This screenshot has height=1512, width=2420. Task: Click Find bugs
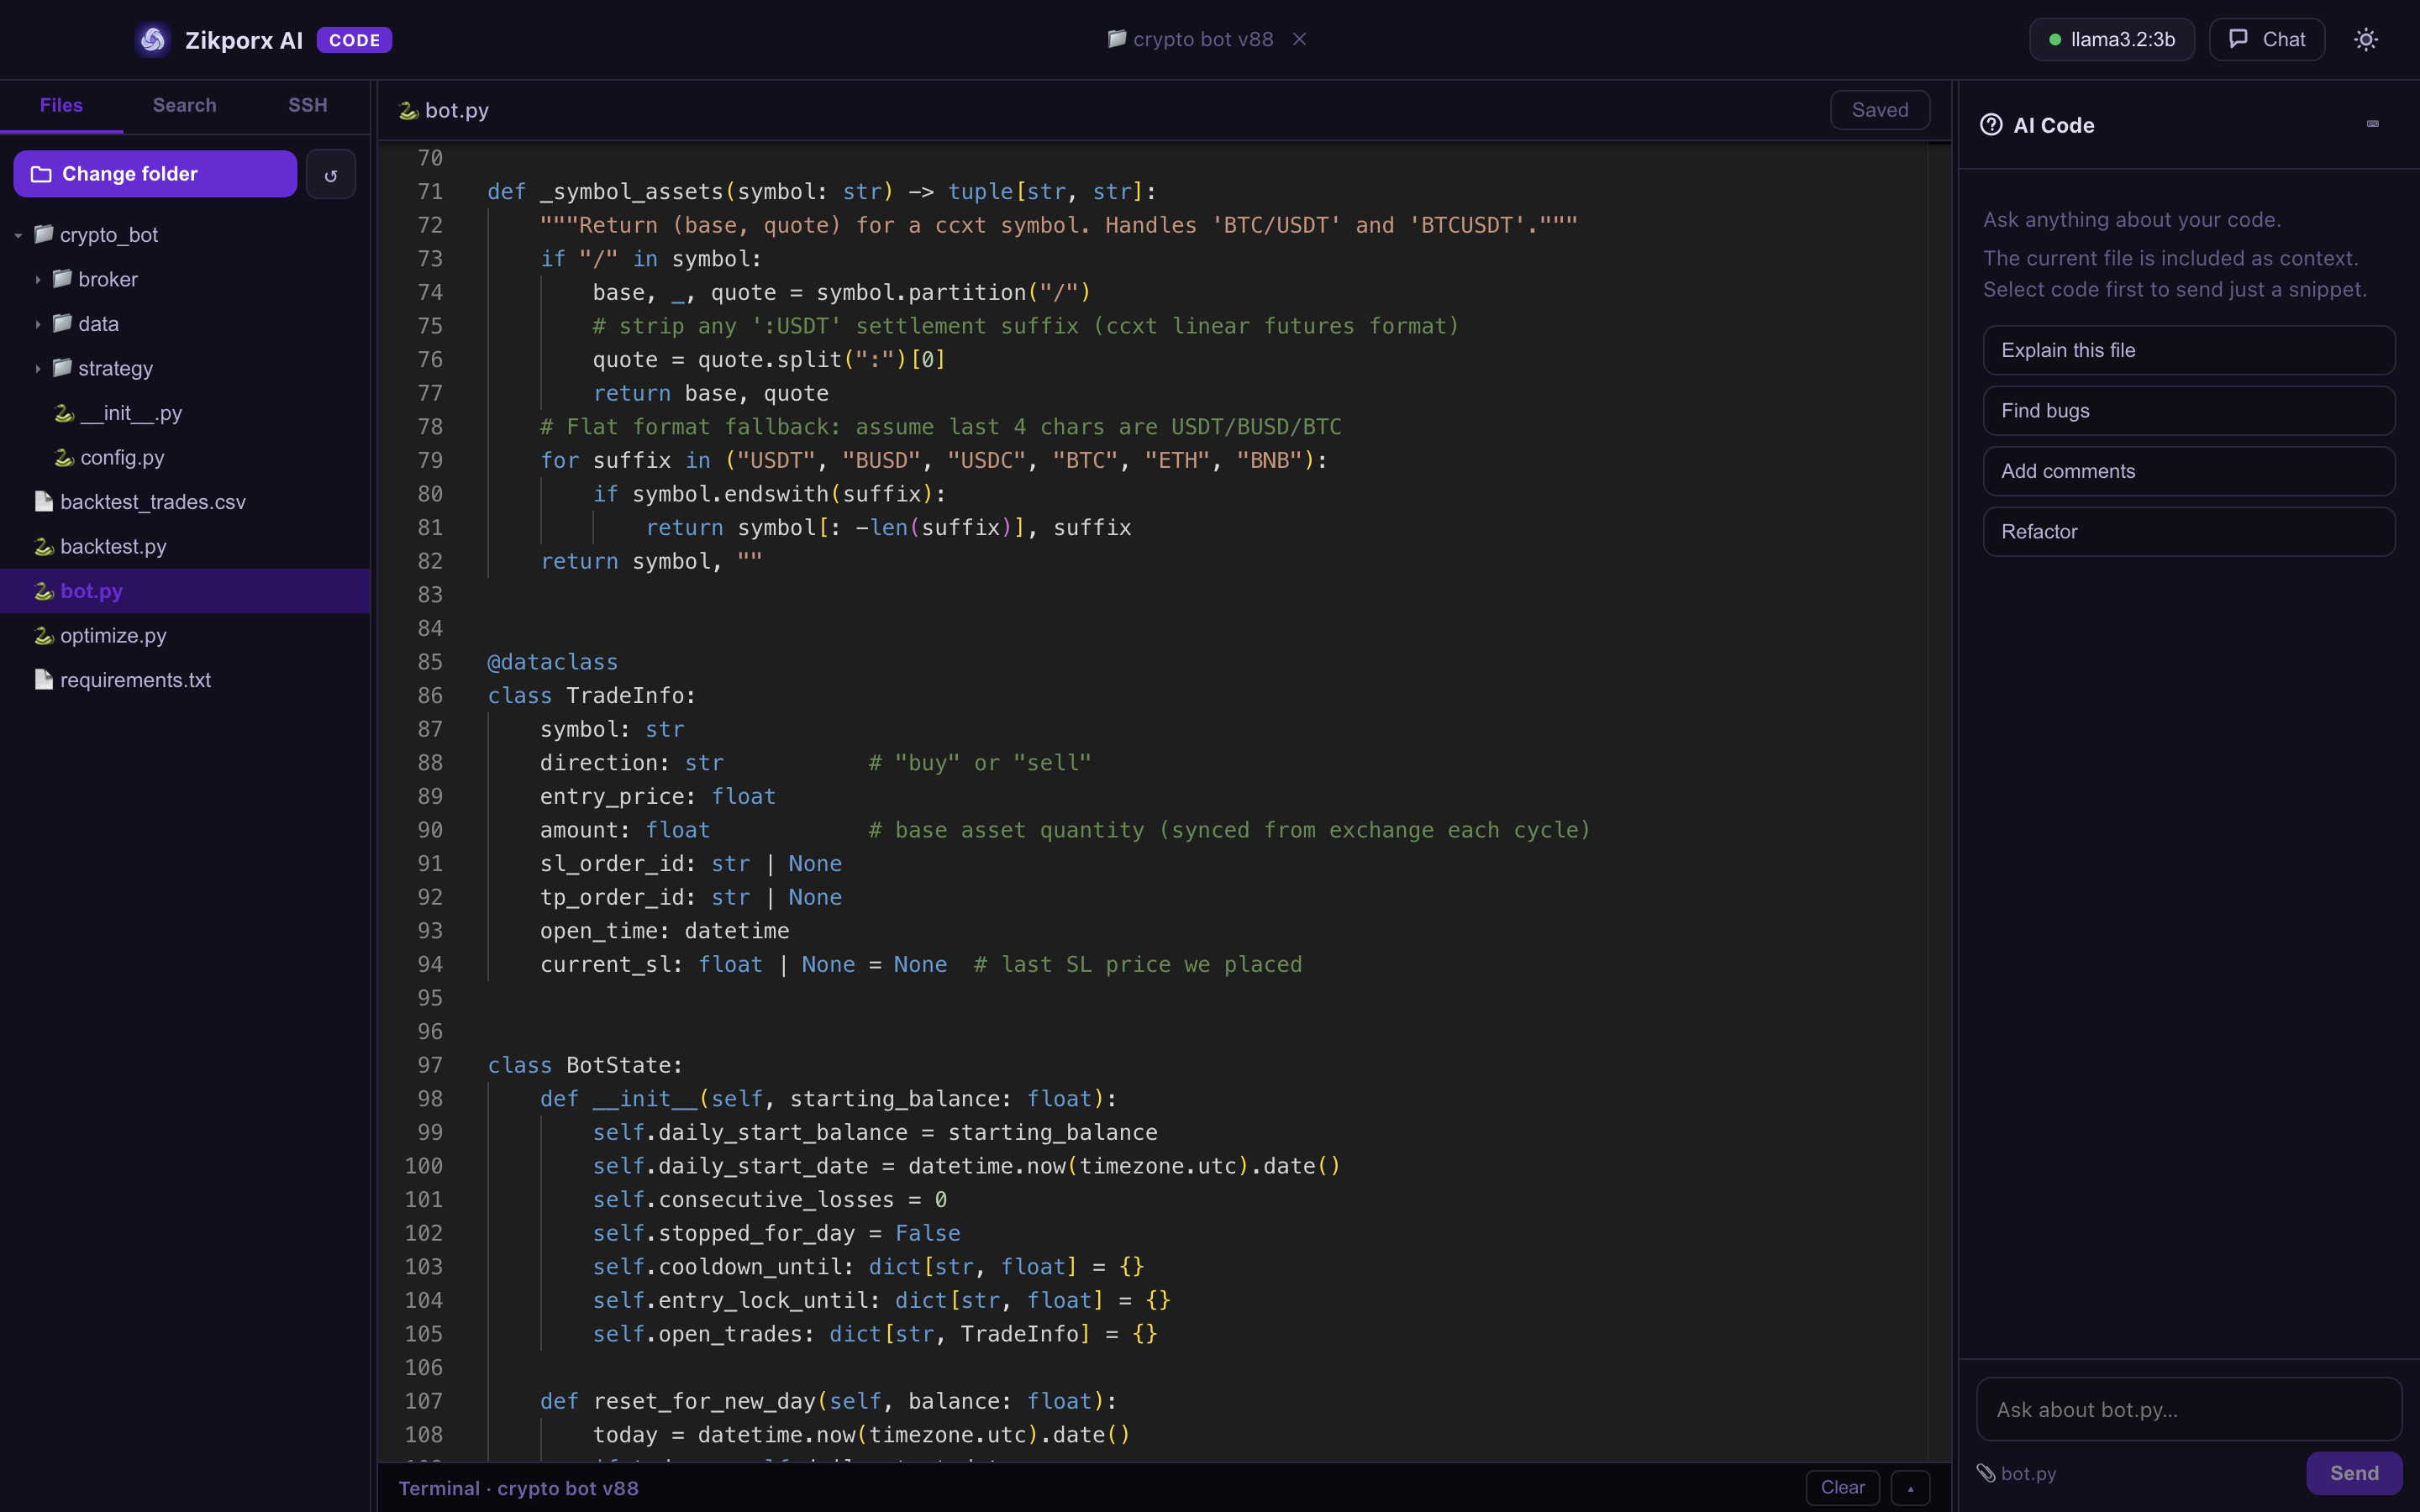point(2188,411)
